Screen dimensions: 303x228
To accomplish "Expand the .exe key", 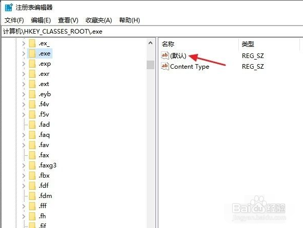I will (x=24, y=53).
